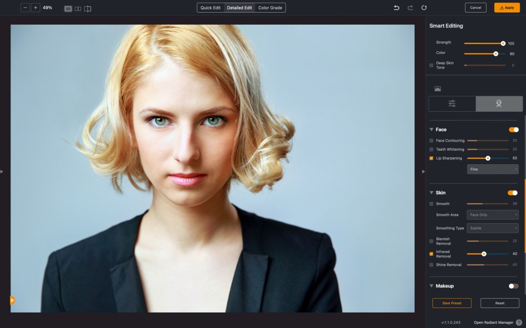Screen dimensions: 526x328
Task: Open the adjustment sliders tab icon
Action: pyautogui.click(x=452, y=104)
